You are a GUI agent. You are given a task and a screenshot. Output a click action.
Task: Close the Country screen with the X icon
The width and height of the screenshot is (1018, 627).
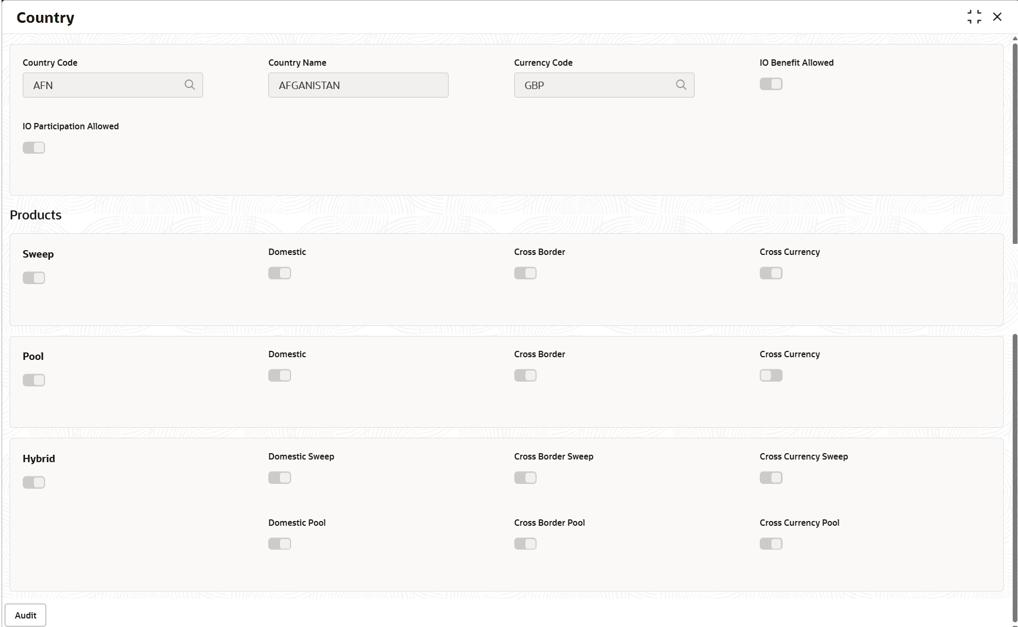pos(997,17)
